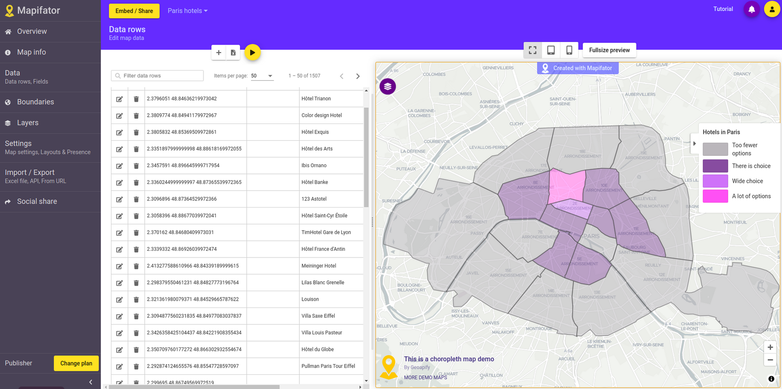Click the Filter data rows search field
782x389 pixels.
(157, 76)
